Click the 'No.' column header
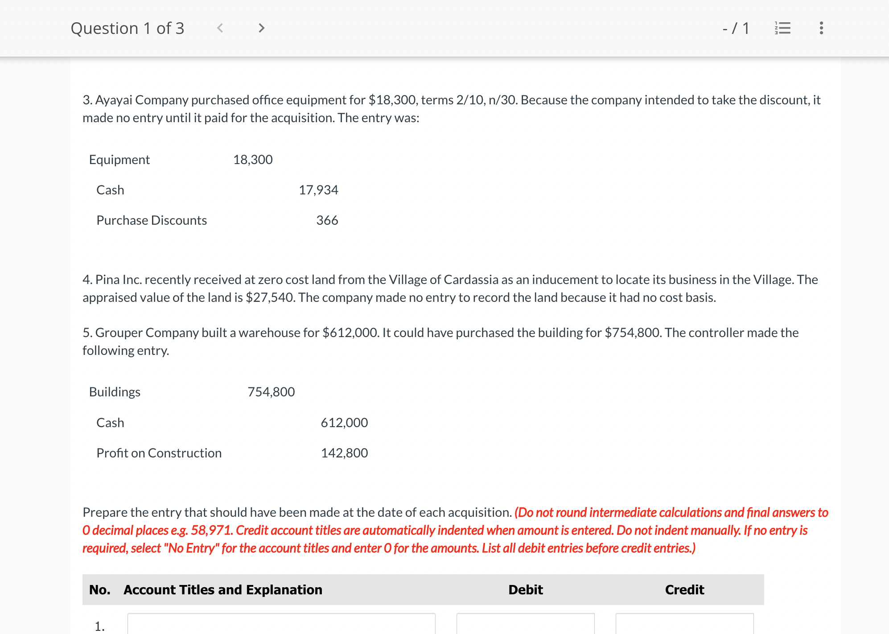 [99, 590]
